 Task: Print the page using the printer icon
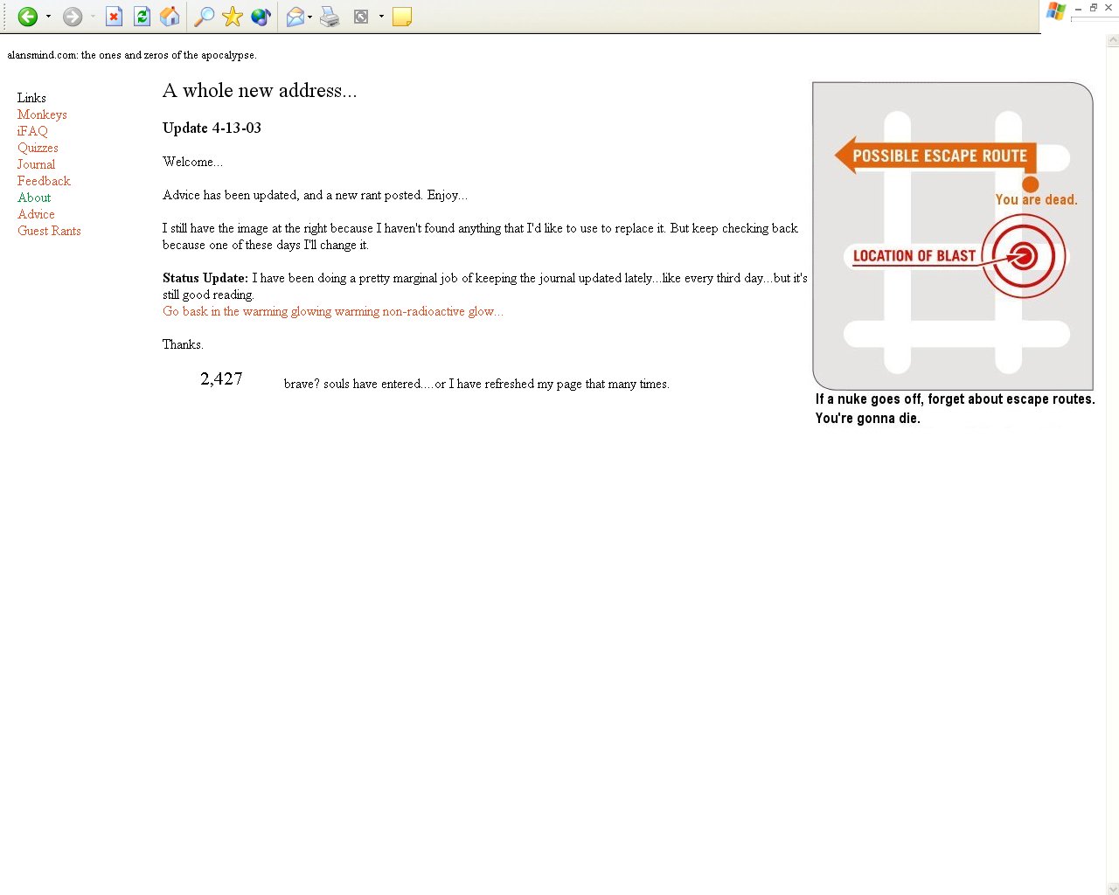point(330,17)
